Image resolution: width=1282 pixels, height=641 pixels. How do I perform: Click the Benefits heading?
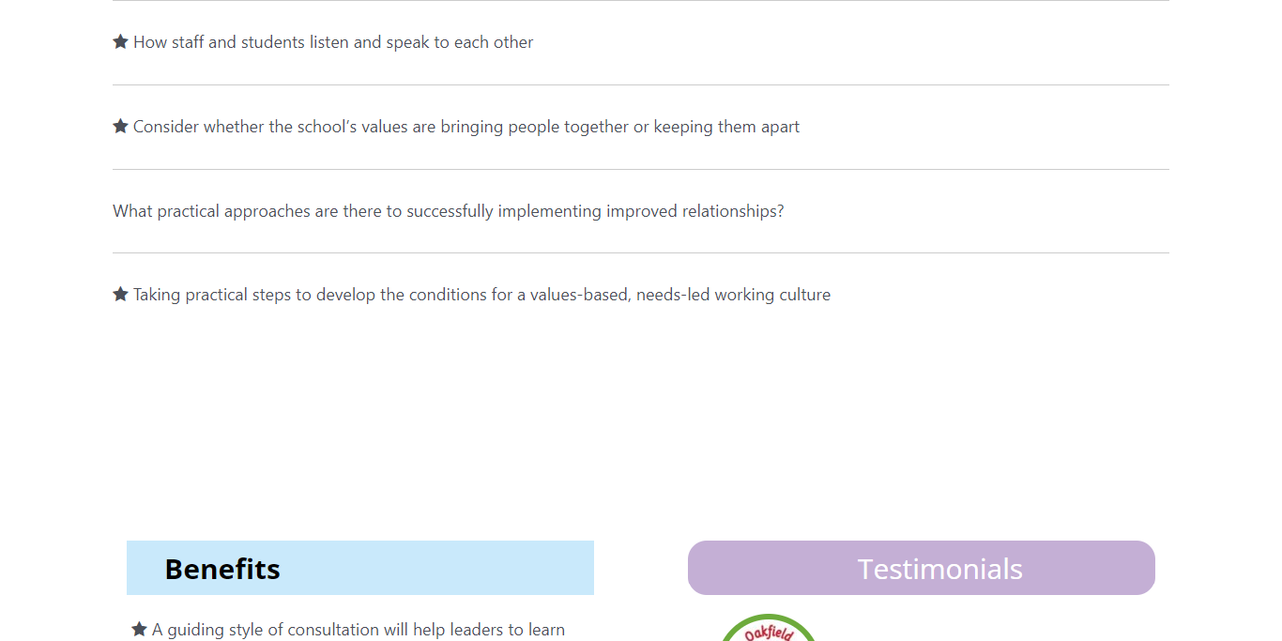pyautogui.click(x=222, y=569)
